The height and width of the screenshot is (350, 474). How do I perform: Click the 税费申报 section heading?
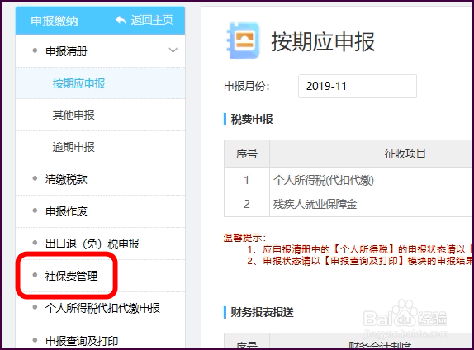coord(252,119)
